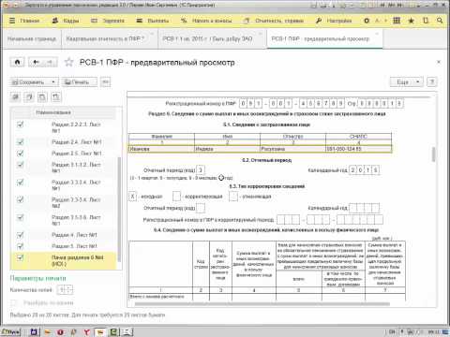450x337 pixels.
Task: Open favorites star in the section bar
Action: point(412,21)
